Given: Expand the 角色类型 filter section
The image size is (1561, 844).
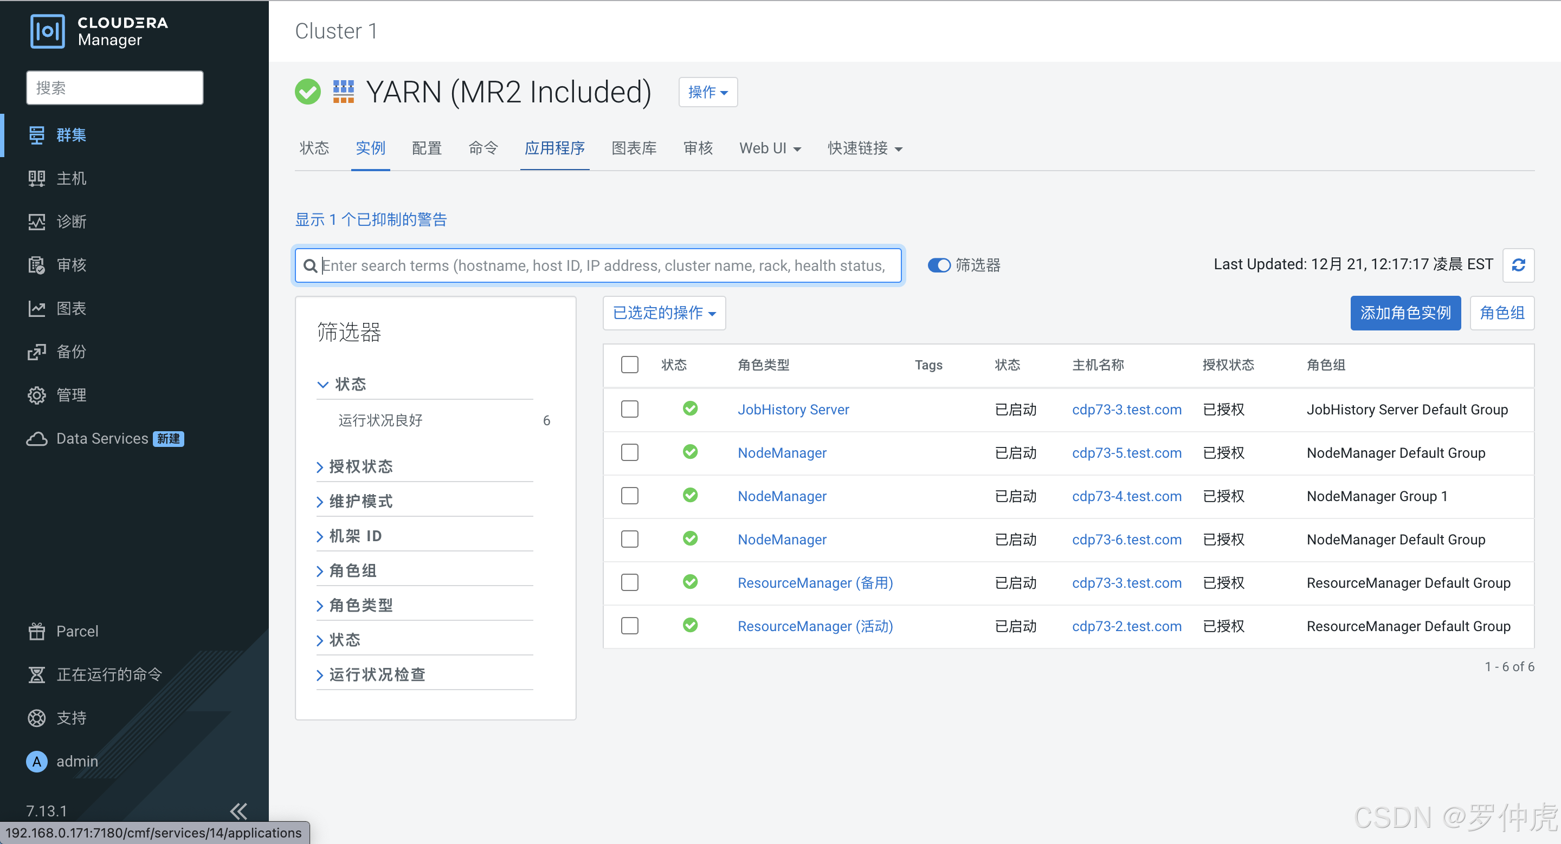Looking at the screenshot, I should tap(360, 605).
